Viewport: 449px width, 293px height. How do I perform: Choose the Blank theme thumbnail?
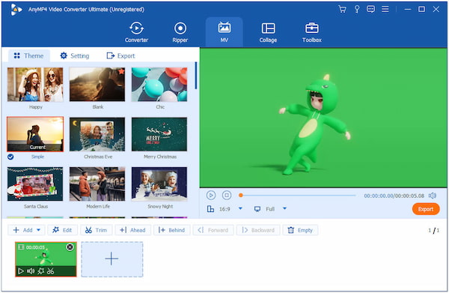[97, 85]
